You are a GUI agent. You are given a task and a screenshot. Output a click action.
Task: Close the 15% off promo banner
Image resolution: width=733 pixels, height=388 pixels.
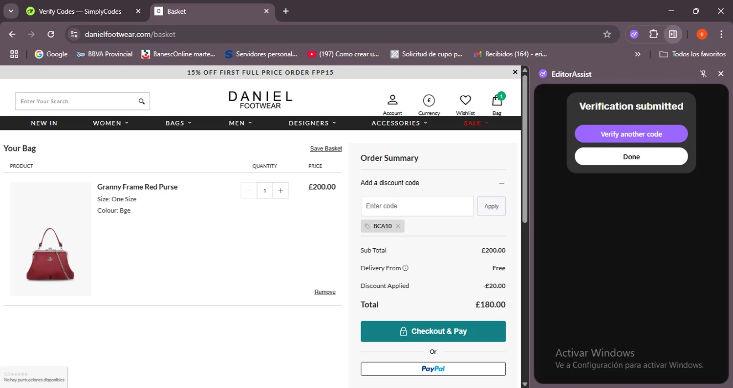pos(515,72)
